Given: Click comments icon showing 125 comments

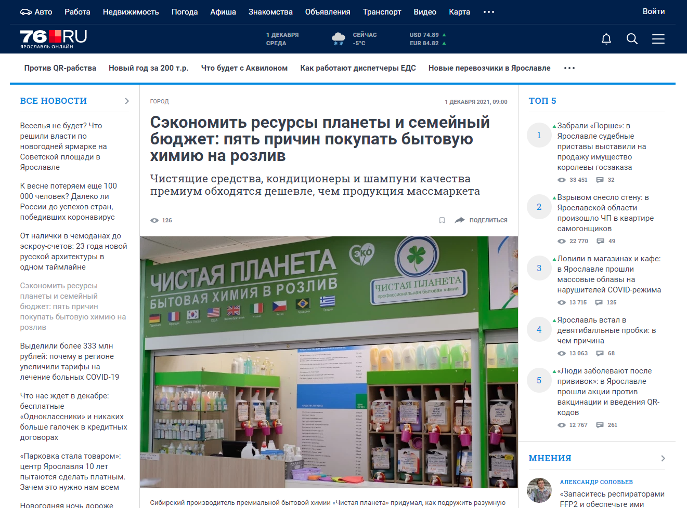Looking at the screenshot, I should pos(599,302).
